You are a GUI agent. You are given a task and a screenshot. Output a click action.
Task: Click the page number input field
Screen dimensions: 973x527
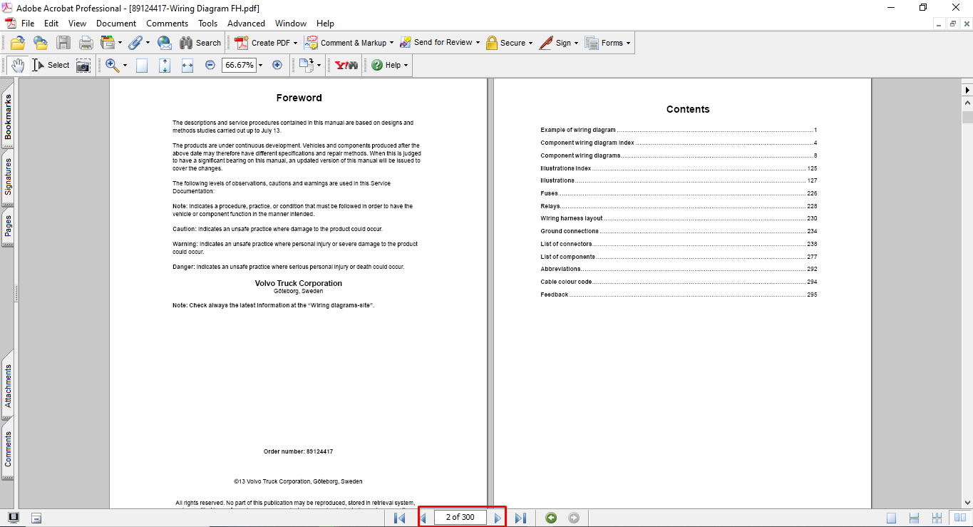[460, 518]
